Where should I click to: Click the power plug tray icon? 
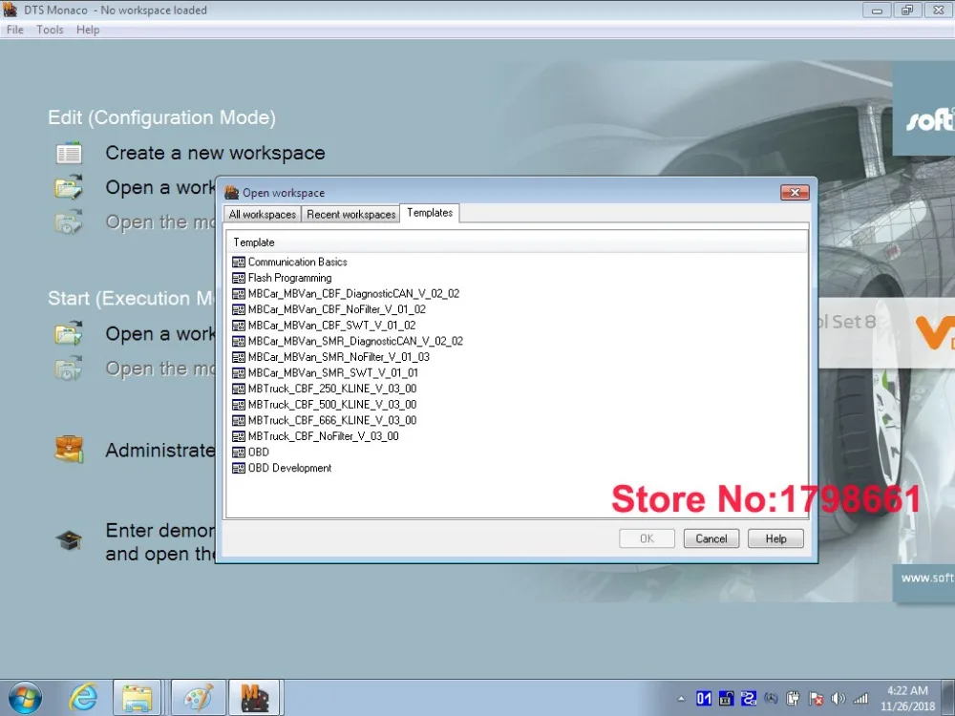793,699
